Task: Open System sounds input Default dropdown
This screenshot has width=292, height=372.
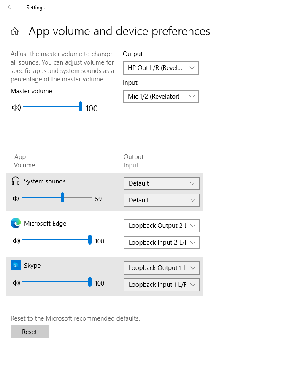Action: click(x=161, y=200)
